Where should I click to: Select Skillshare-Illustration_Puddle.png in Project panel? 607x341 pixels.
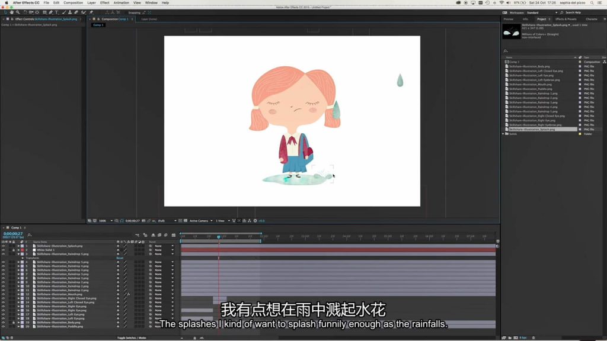(531, 89)
